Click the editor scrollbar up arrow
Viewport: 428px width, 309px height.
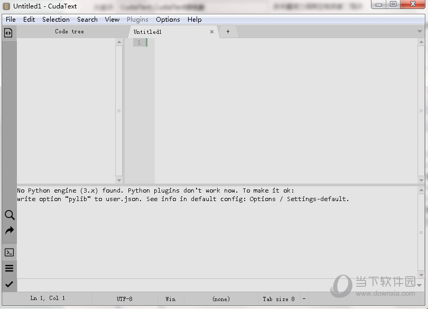click(421, 42)
